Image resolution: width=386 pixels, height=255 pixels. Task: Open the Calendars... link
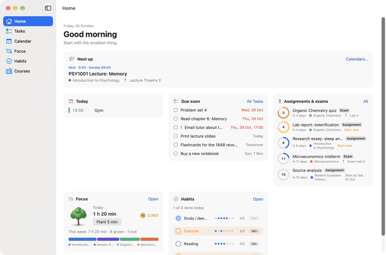click(357, 59)
